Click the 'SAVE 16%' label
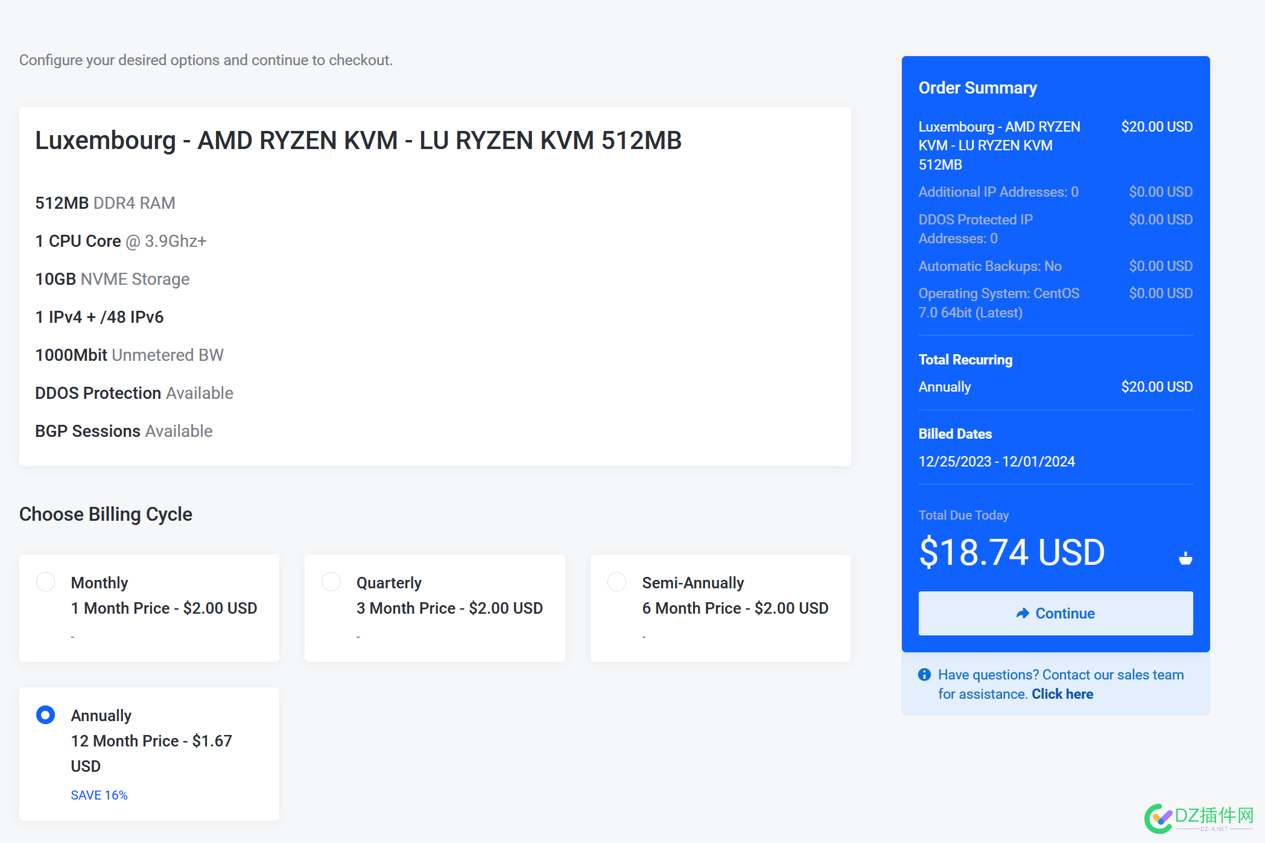Image resolution: width=1265 pixels, height=843 pixels. point(99,795)
